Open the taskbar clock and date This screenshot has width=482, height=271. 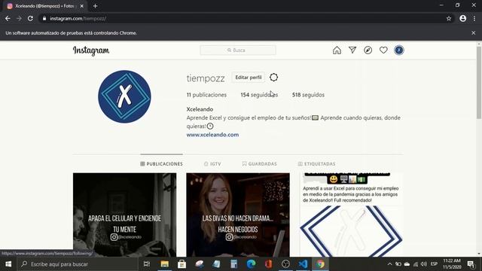452,264
